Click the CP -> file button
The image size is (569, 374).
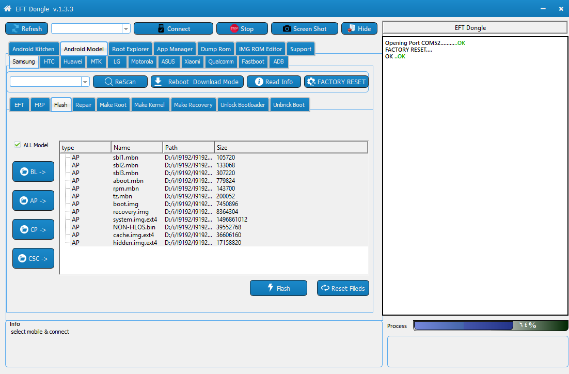[x=33, y=229]
